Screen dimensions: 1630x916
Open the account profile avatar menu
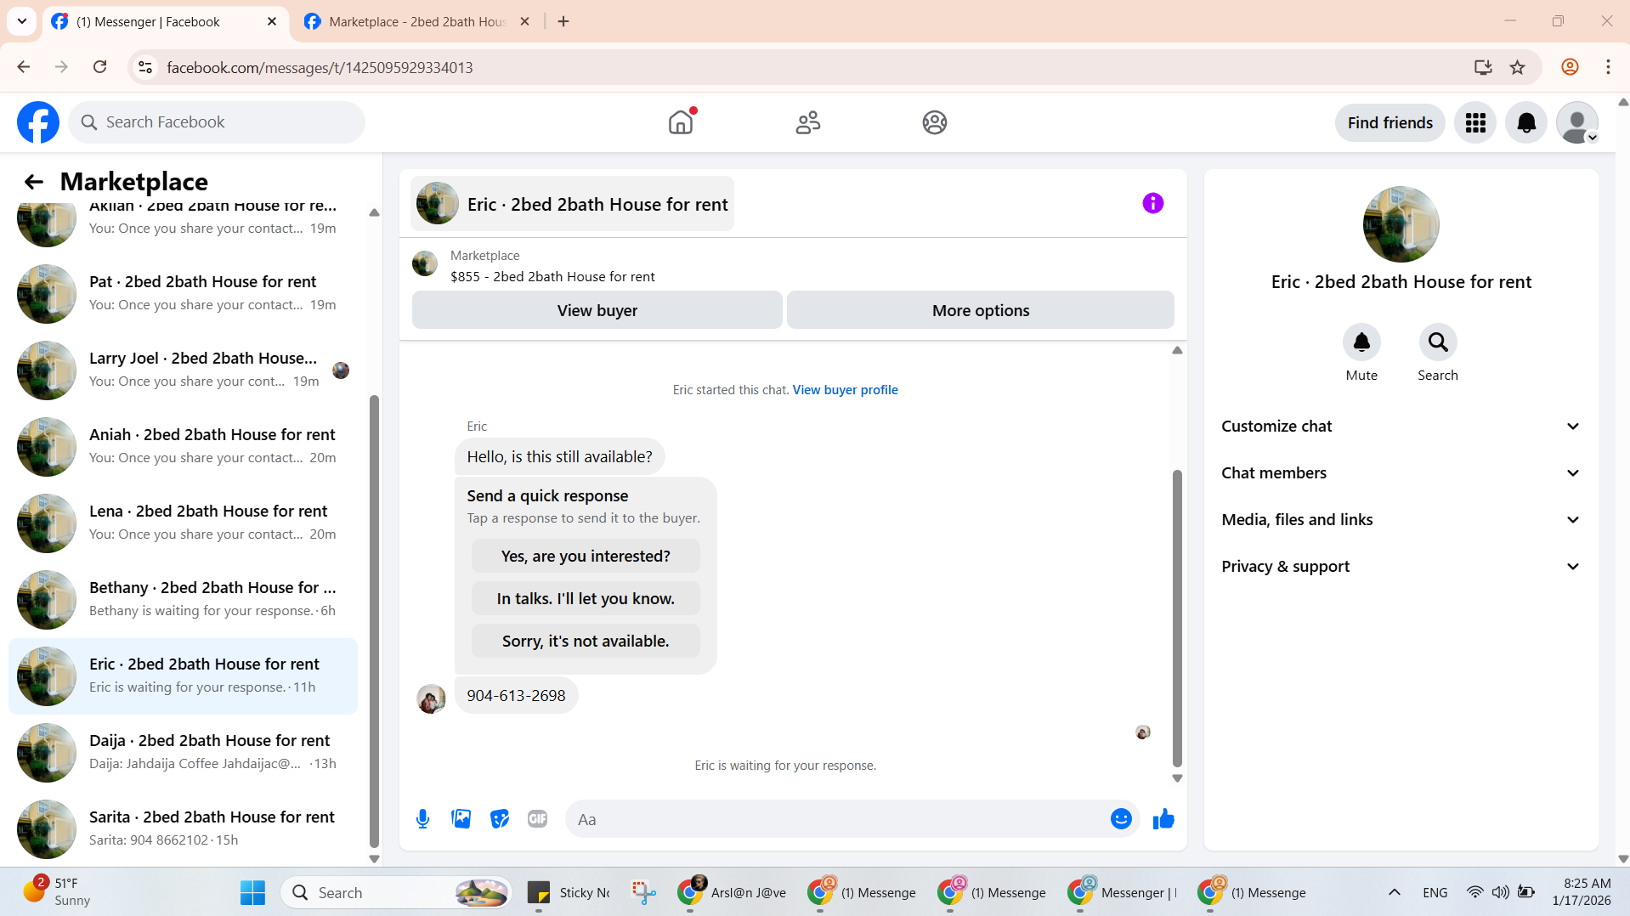1577,123
